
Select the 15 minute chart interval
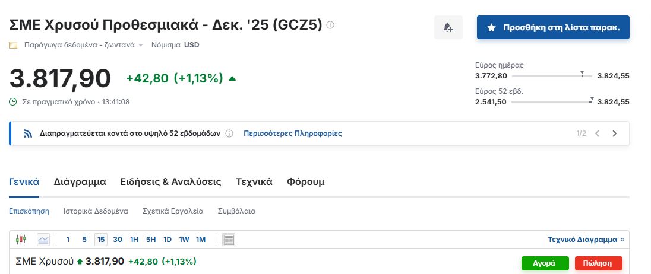pyautogui.click(x=100, y=240)
